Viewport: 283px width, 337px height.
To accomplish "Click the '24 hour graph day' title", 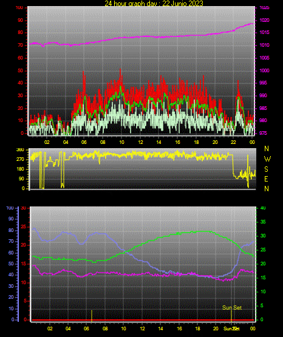I will click(x=154, y=3).
